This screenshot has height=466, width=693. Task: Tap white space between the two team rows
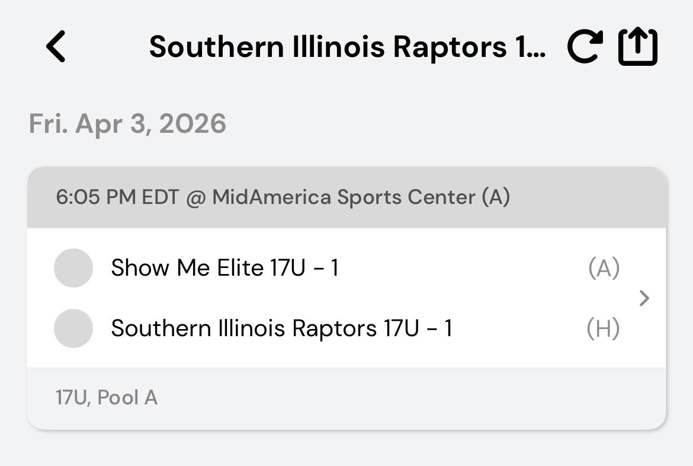(x=355, y=298)
